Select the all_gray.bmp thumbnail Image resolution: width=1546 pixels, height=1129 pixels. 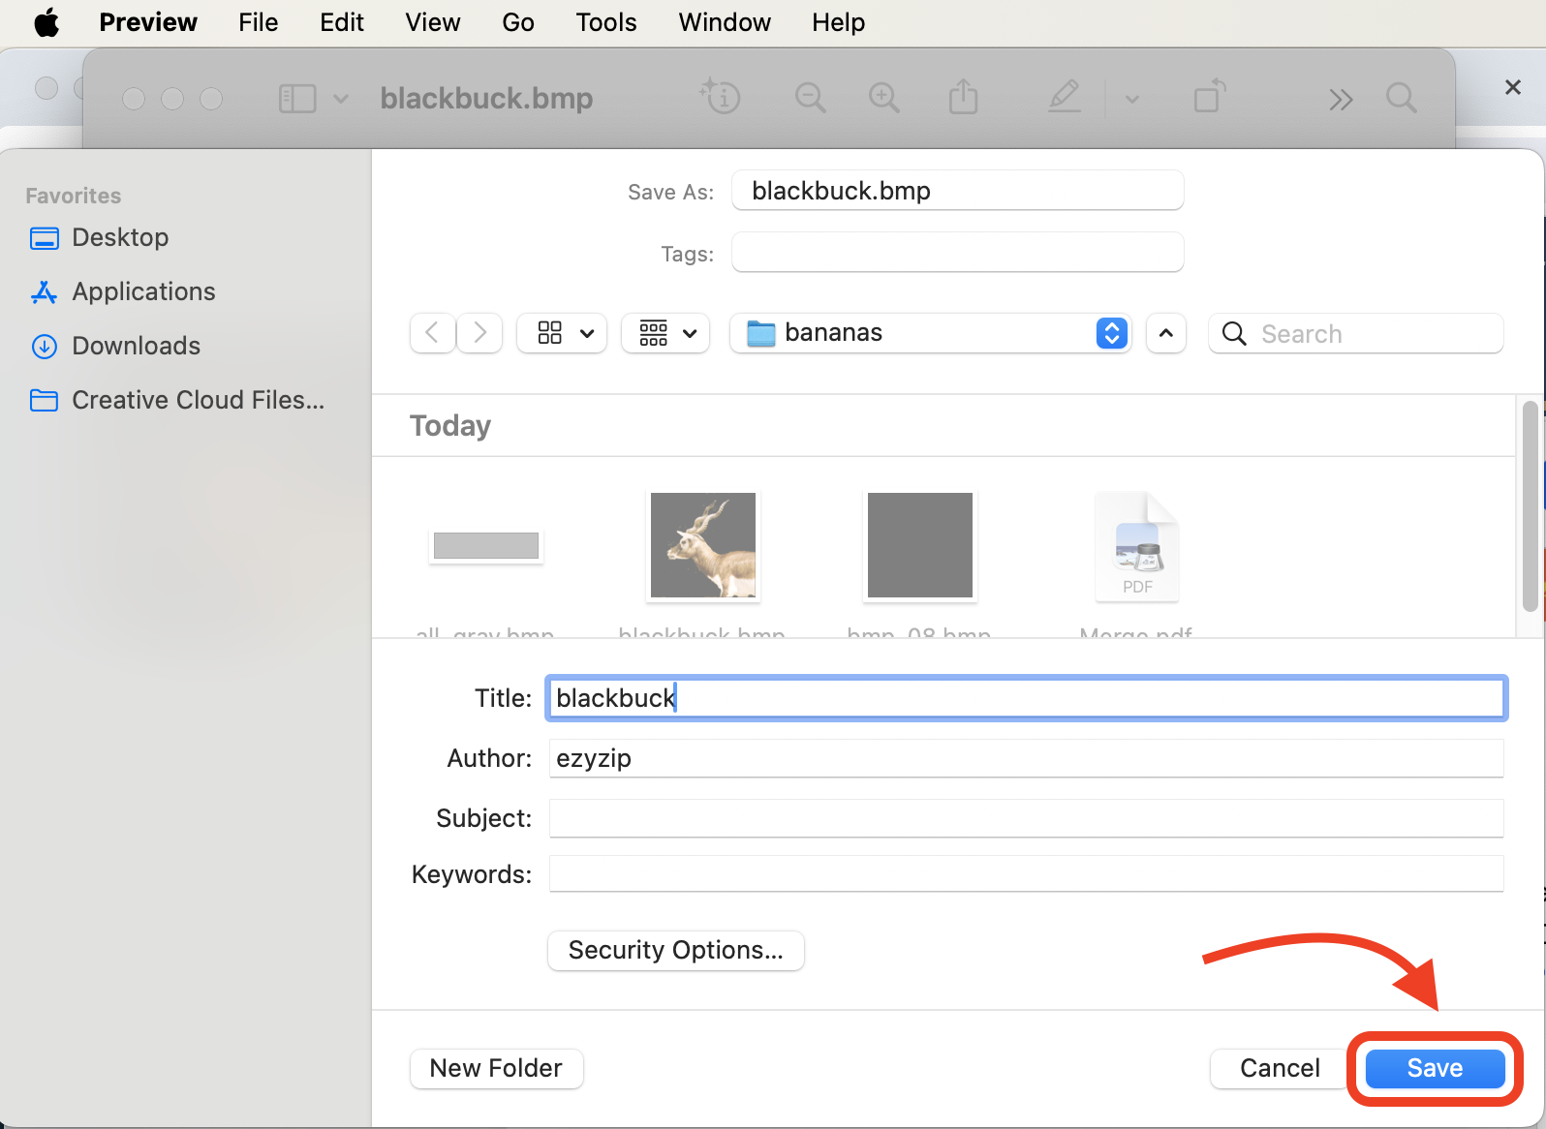(x=485, y=546)
